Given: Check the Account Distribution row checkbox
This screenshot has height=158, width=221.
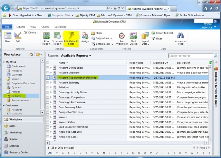Looking at the screenshot, I should point(48,68).
